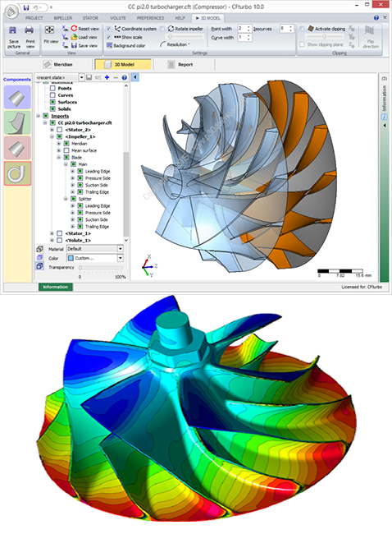Click the Print view icon

coord(30,30)
